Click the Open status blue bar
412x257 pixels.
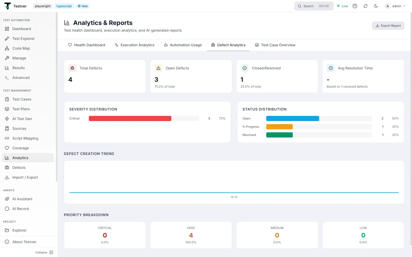pos(293,118)
